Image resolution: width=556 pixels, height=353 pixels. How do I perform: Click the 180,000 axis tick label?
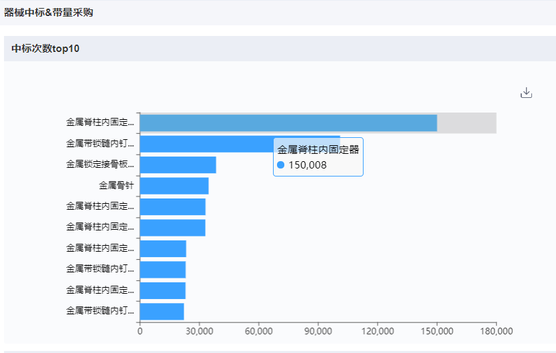(497, 332)
